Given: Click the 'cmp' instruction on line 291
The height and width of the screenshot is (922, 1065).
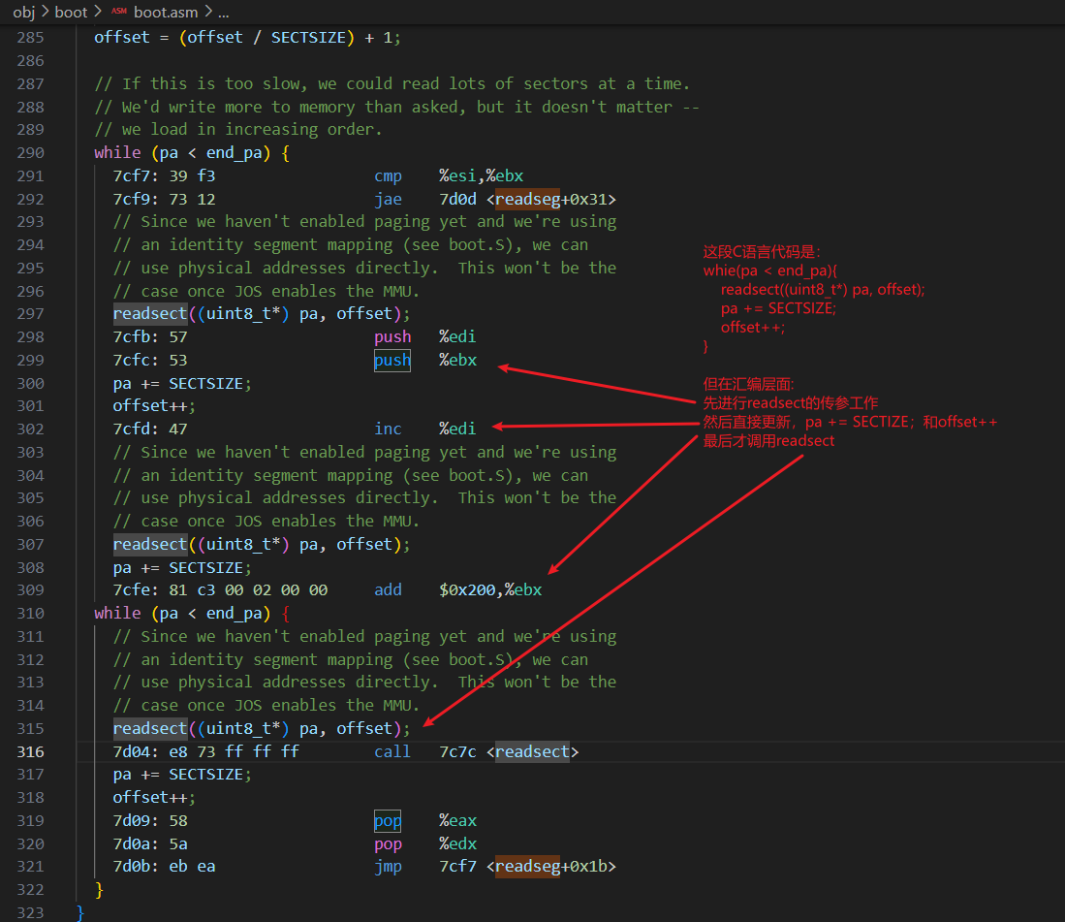Looking at the screenshot, I should tap(388, 176).
